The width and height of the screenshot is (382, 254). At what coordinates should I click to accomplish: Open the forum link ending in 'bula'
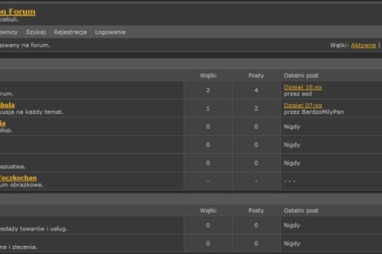point(7,105)
